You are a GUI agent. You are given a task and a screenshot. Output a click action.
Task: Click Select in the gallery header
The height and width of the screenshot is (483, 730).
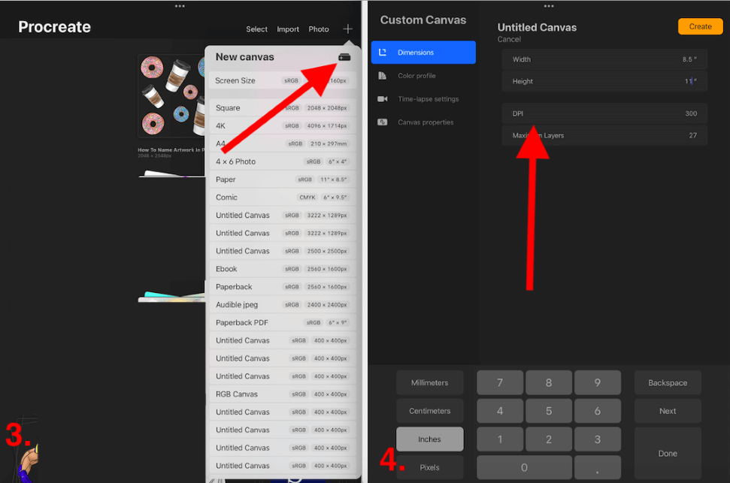point(256,29)
